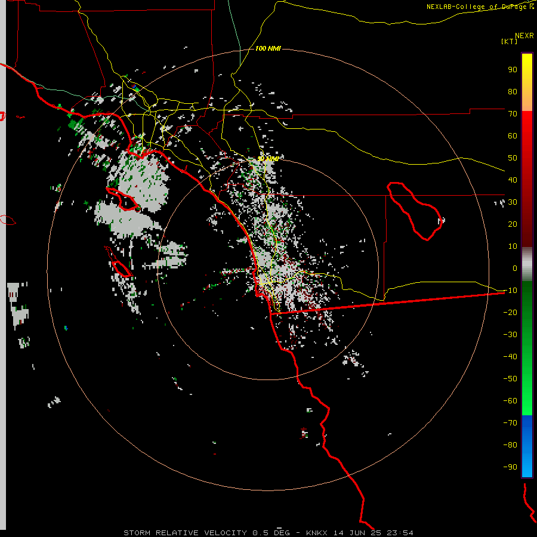This screenshot has width=537, height=537.
Task: Click the 50 NMI range ring label
Action: click(x=268, y=159)
